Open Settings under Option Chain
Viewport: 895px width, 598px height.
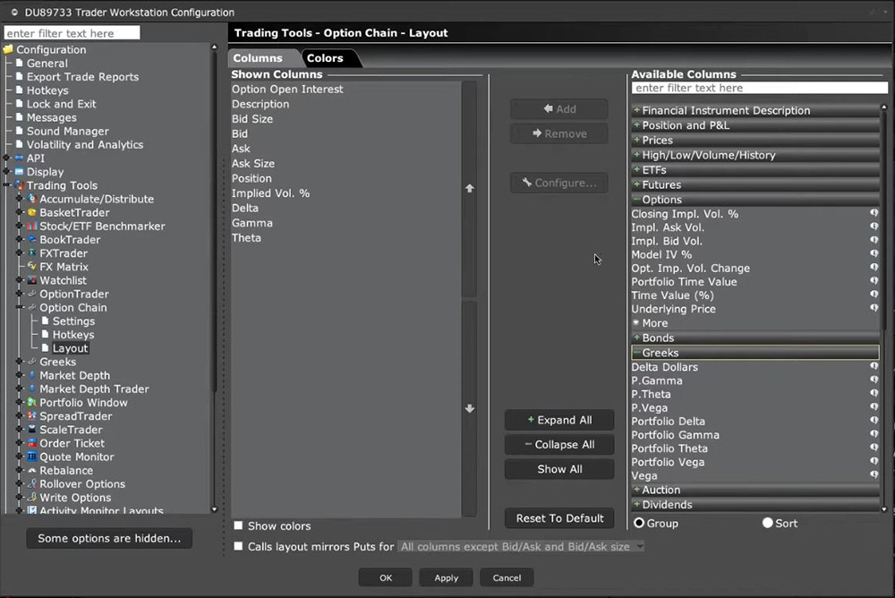coord(73,321)
